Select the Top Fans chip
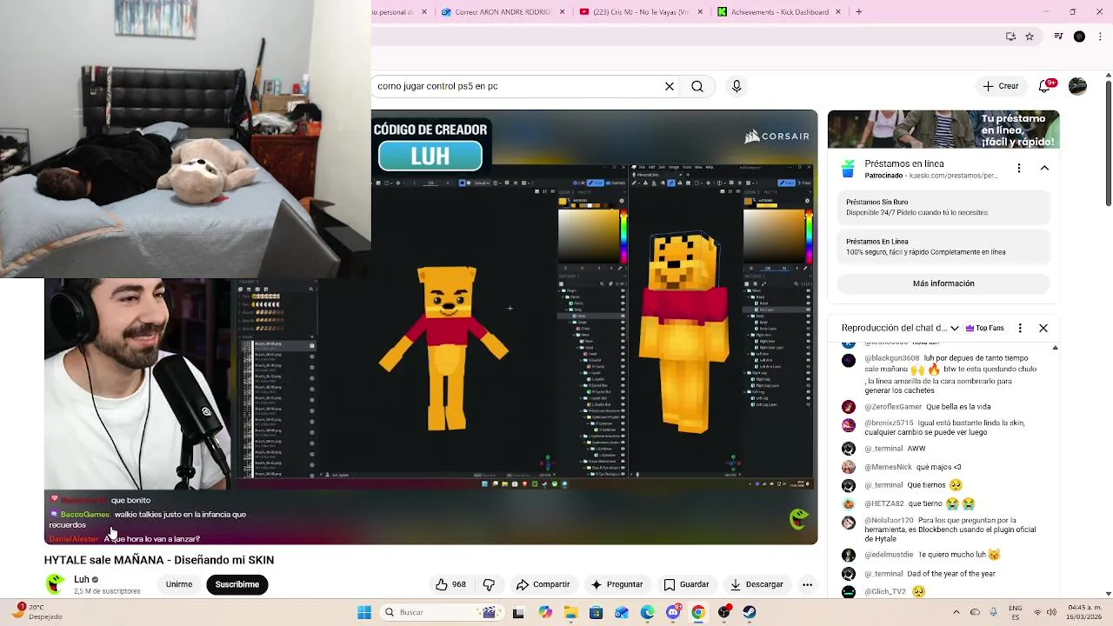The width and height of the screenshot is (1113, 626). point(983,328)
